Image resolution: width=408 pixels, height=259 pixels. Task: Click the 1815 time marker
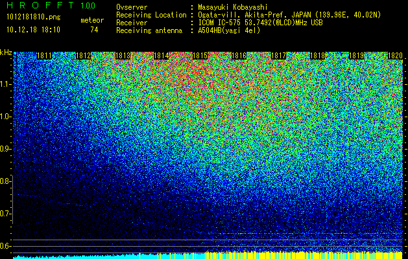point(200,56)
